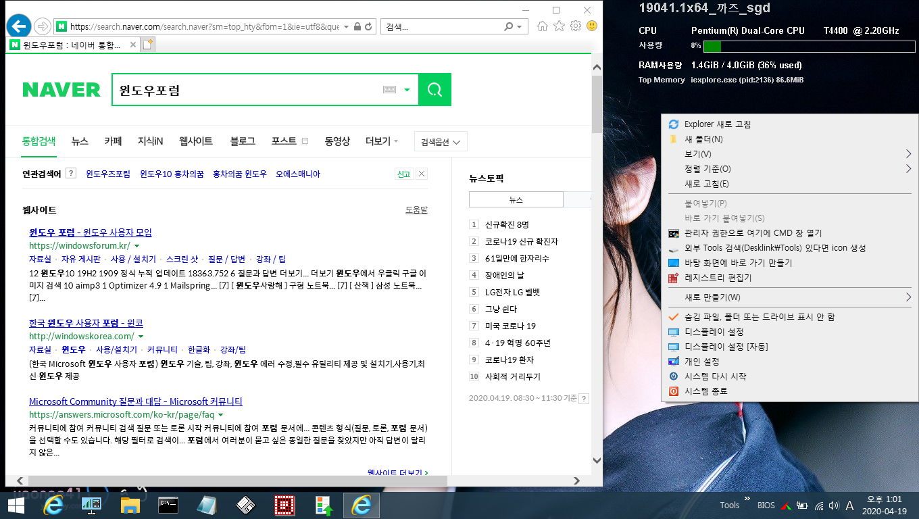Image resolution: width=919 pixels, height=519 pixels.
Task: Open the 윈도우 포럼 - 윈도우 사용자 모임 result
Action: [91, 232]
